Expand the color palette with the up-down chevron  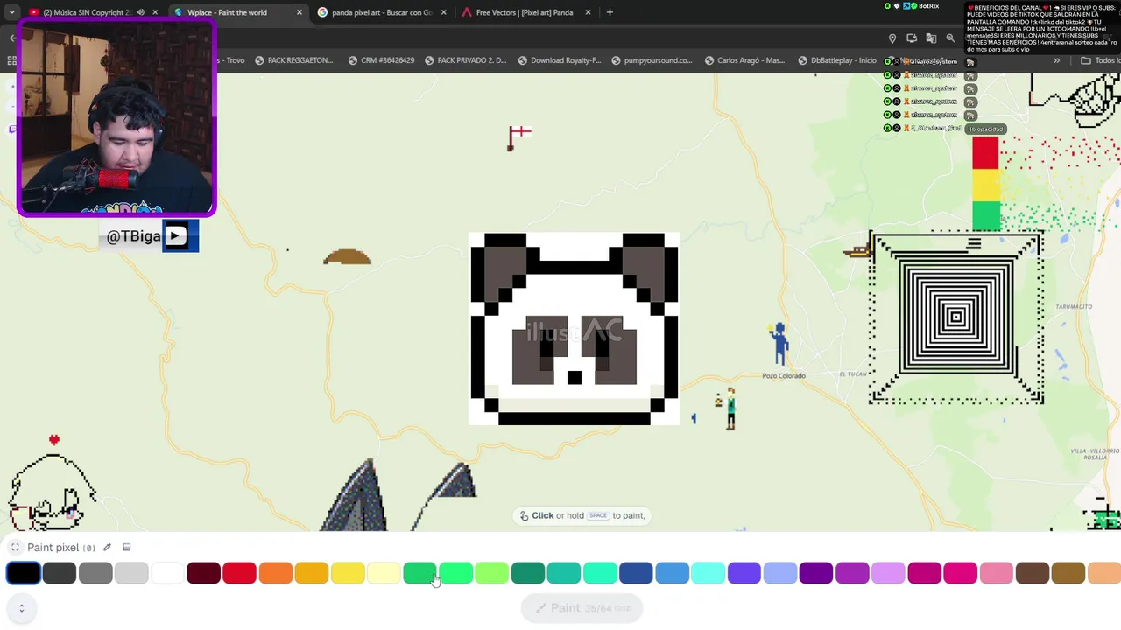(x=22, y=607)
